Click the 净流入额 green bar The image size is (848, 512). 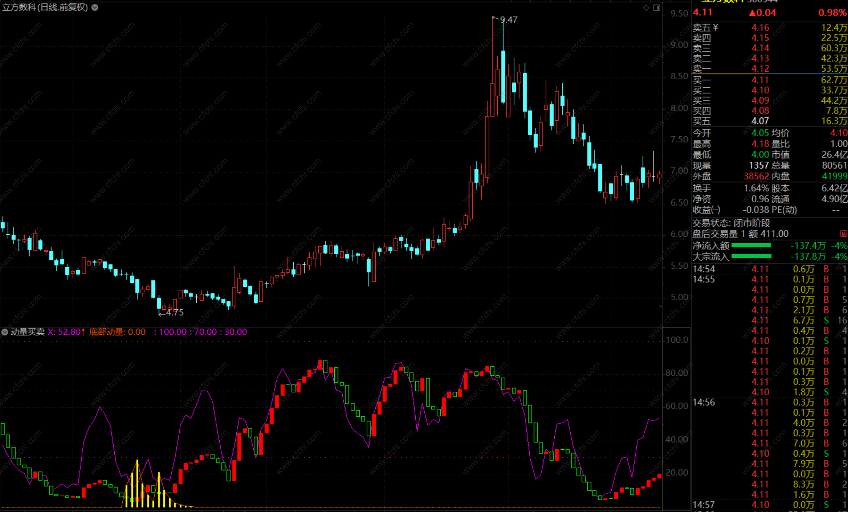click(x=751, y=246)
